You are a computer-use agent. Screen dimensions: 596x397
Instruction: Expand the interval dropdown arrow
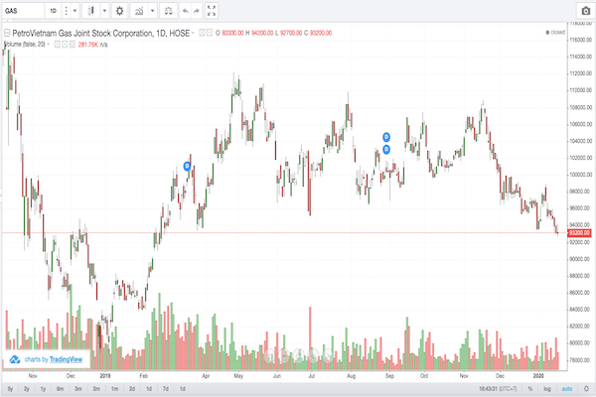point(74,11)
